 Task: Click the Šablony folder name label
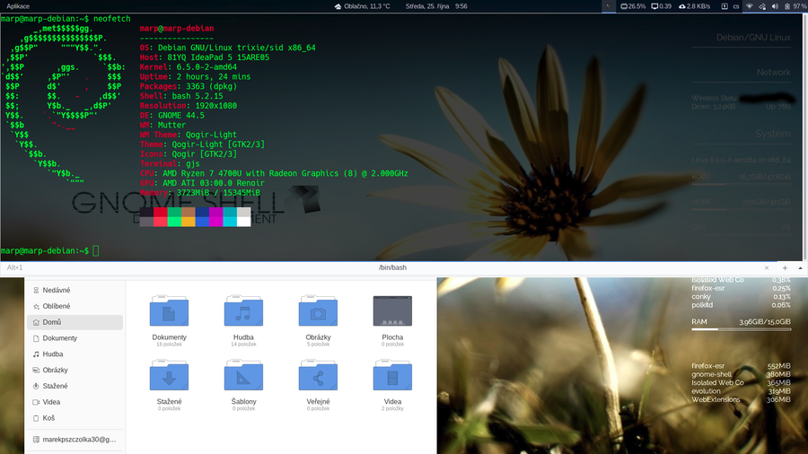click(x=243, y=401)
